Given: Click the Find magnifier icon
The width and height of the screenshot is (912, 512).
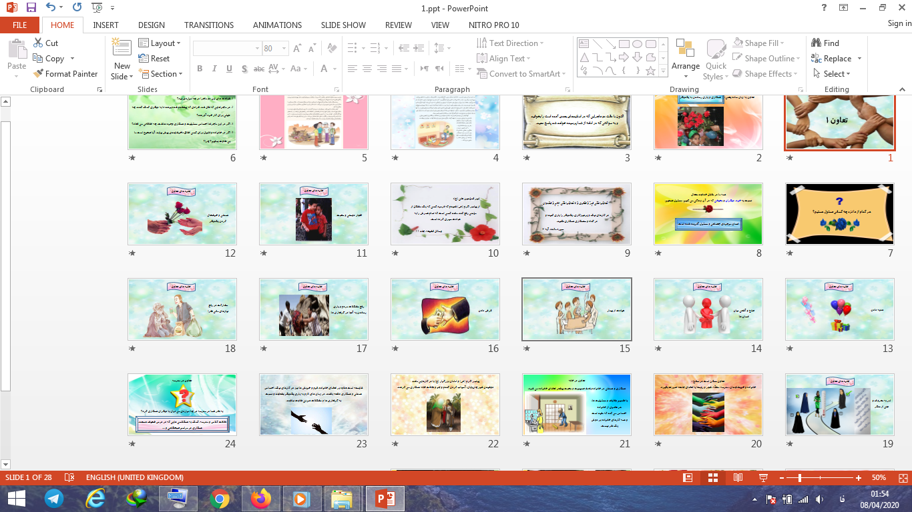Looking at the screenshot, I should [x=816, y=43].
